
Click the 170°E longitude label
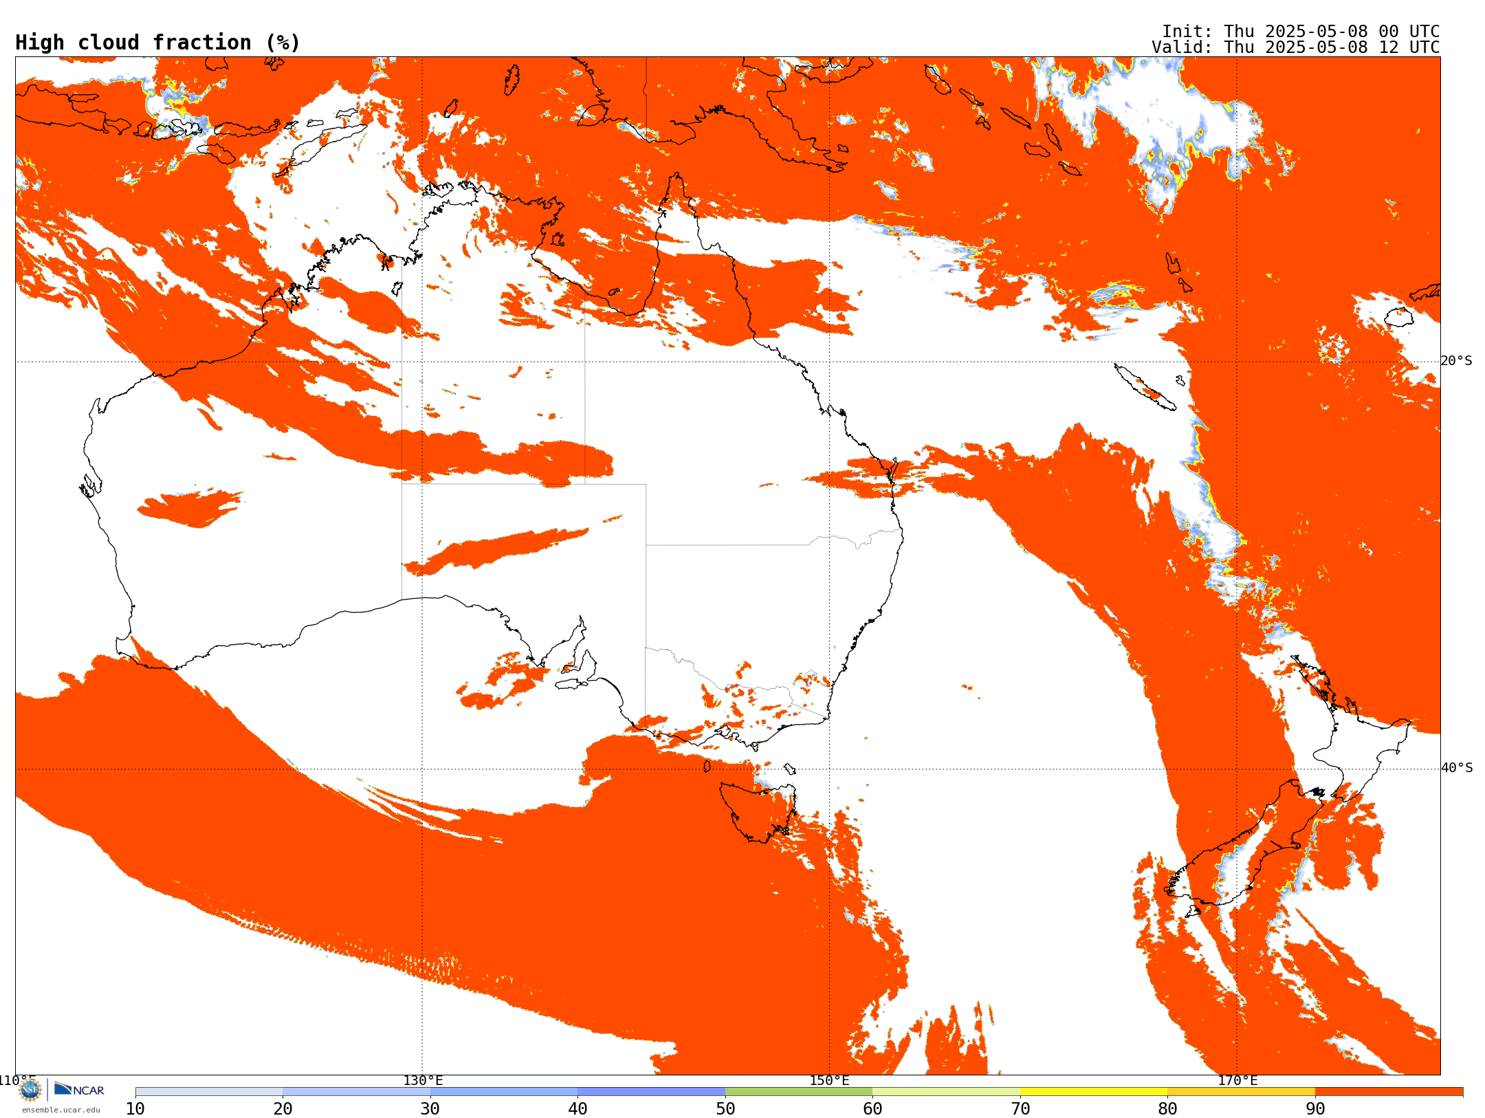coord(1237,1080)
